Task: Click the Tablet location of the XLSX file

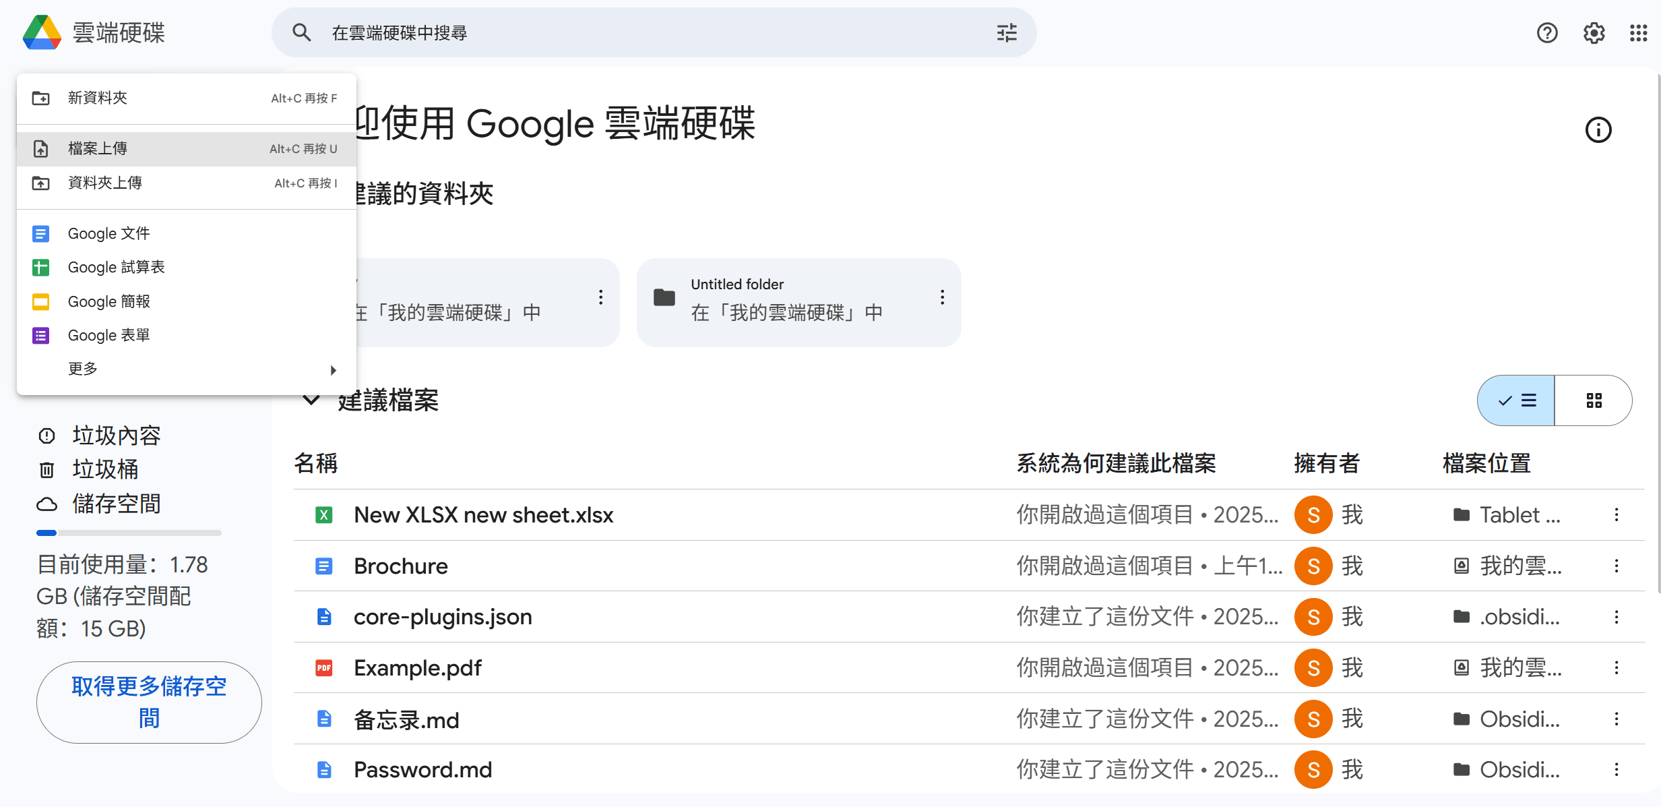Action: pos(1507,515)
